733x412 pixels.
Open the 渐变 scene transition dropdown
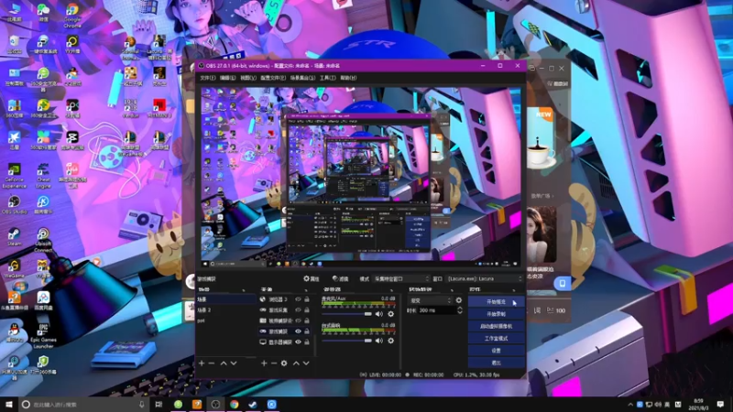point(430,300)
